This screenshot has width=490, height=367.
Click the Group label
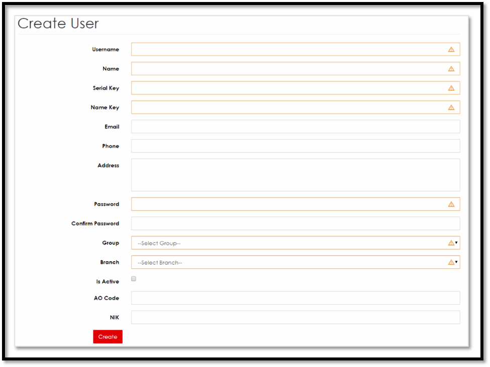[x=111, y=243]
